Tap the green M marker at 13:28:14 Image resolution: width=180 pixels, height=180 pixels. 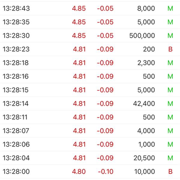170,104
